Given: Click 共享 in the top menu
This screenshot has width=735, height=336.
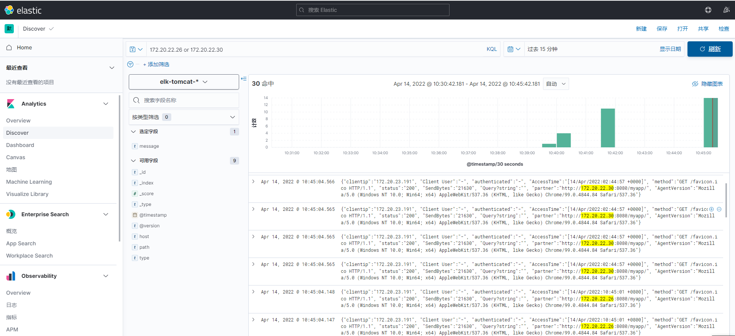Looking at the screenshot, I should (703, 29).
